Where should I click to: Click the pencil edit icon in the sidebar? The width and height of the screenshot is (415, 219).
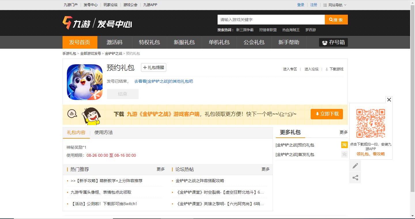355,166
